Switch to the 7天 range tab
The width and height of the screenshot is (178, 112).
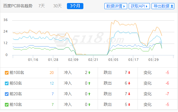[x=42, y=6]
